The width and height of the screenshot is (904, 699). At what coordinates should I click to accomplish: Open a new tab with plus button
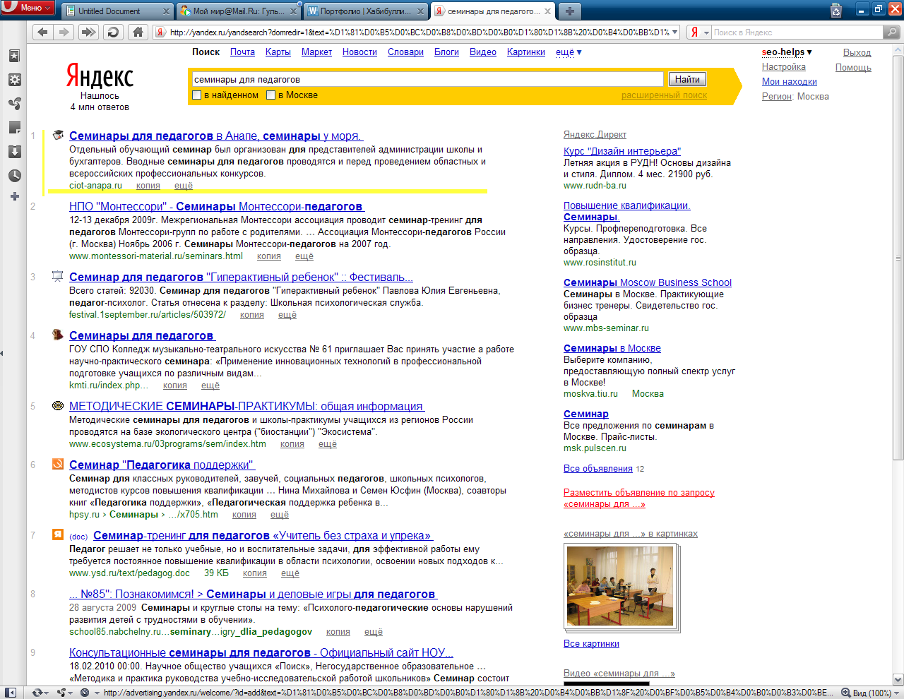pyautogui.click(x=569, y=11)
